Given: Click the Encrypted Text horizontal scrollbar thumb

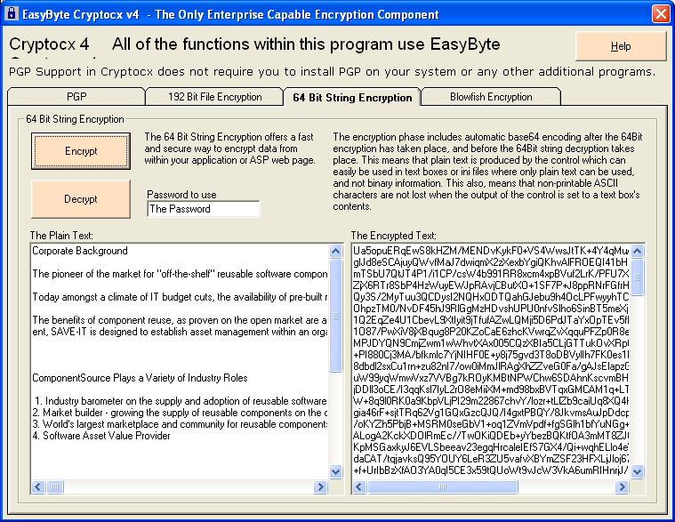Looking at the screenshot, I should 443,486.
